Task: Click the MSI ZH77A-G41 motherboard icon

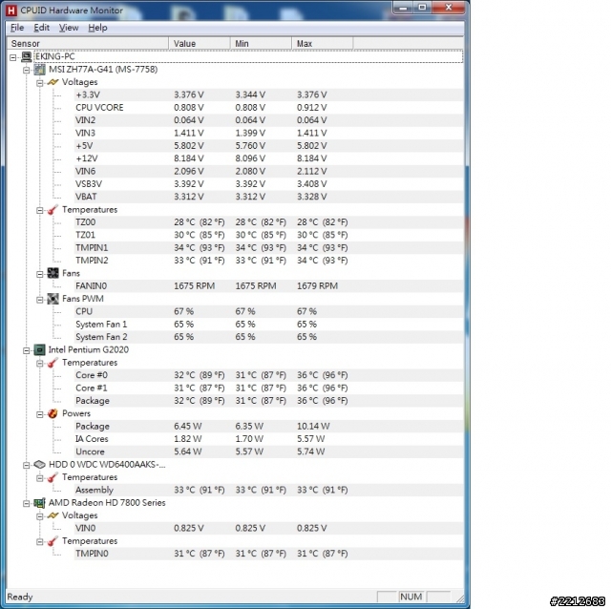Action: (40, 70)
